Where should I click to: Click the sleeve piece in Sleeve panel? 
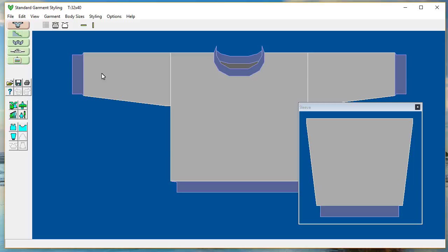pos(359,162)
